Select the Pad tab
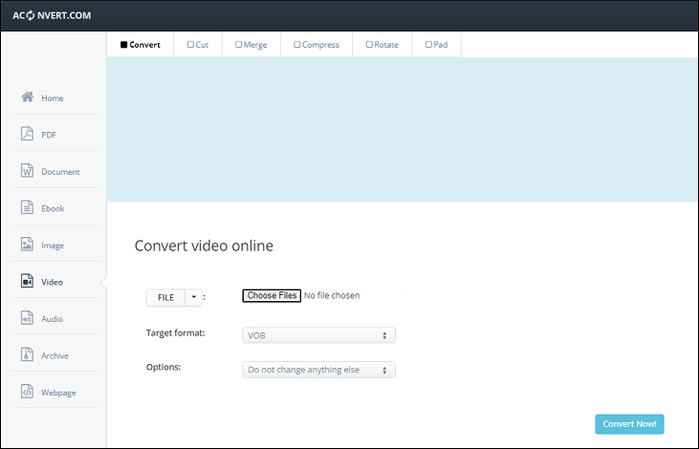Screen dimensions: 699x449 (x=437, y=45)
